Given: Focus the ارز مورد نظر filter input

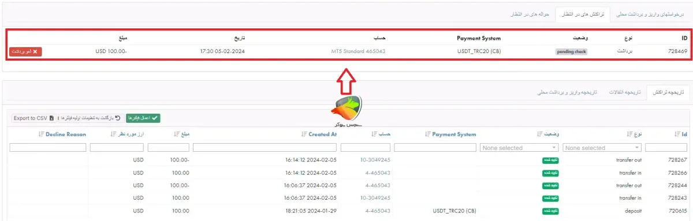Looking at the screenshot, I should [x=117, y=148].
